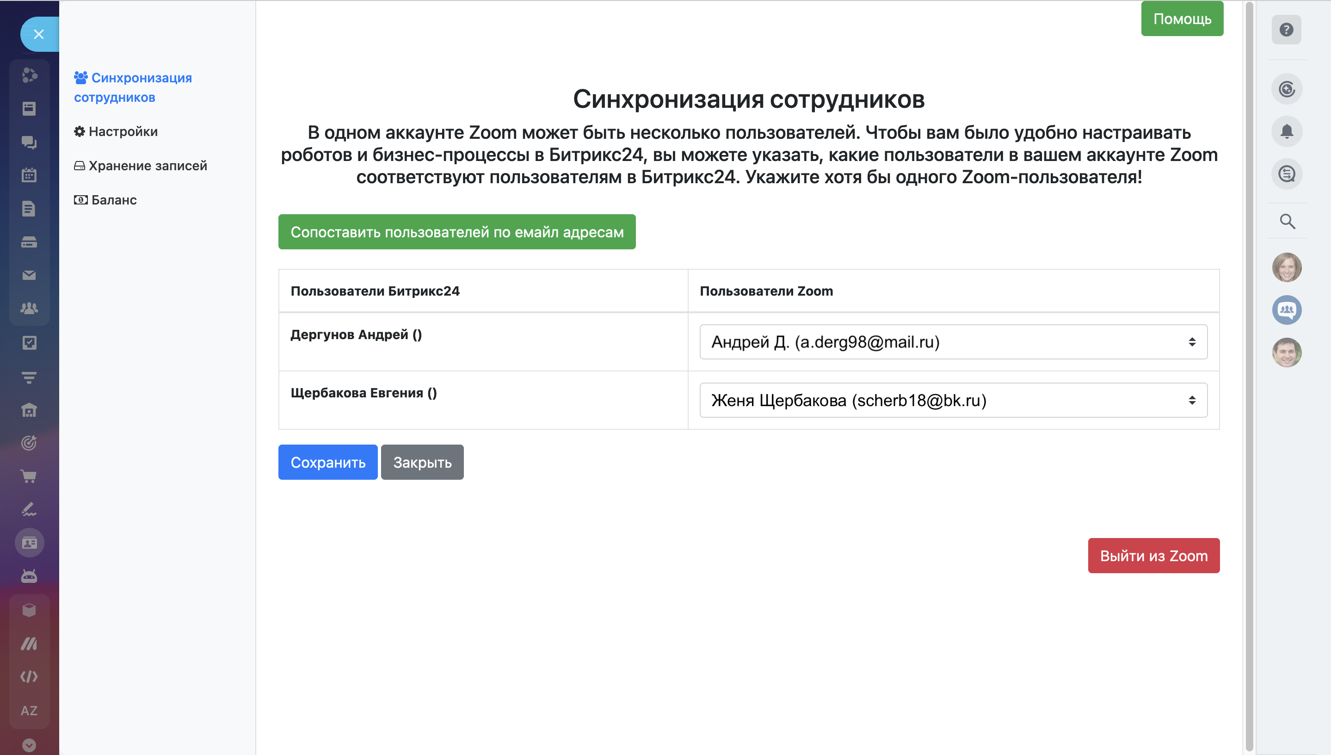Open the robot icon in left sidebar
Viewport: 1331px width, 755px height.
[29, 576]
